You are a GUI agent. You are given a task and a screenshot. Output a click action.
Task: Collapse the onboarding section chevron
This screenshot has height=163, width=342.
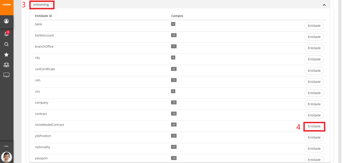[x=324, y=5]
